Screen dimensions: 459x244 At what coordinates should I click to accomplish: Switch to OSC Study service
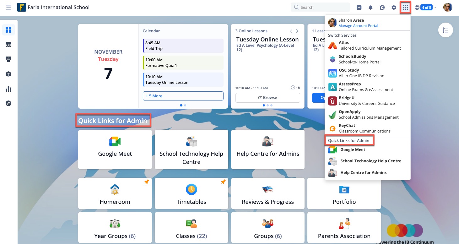[368, 73]
